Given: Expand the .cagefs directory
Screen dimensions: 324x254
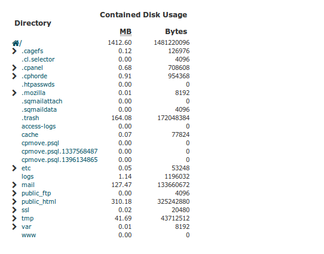Looking at the screenshot, I should point(14,51).
